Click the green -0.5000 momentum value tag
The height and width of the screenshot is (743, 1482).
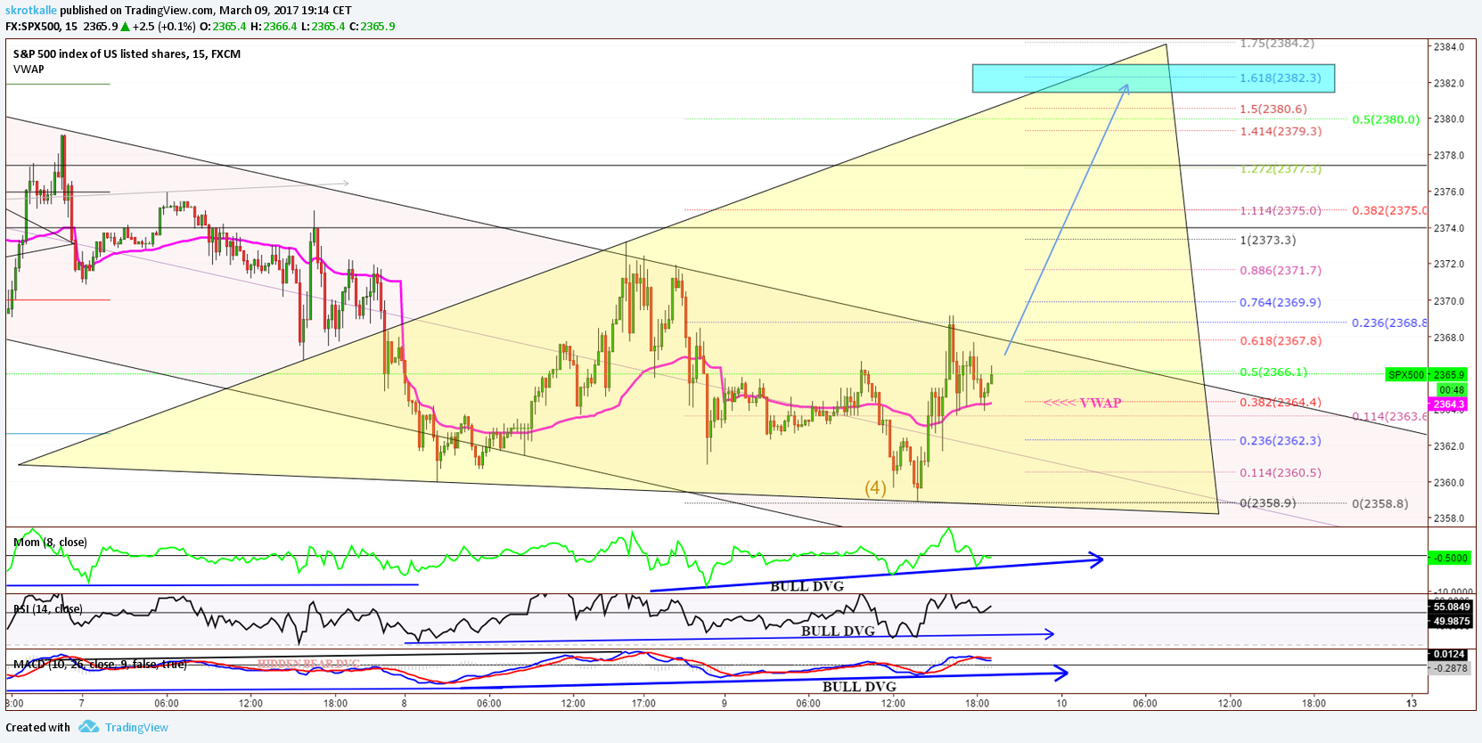pyautogui.click(x=1448, y=558)
